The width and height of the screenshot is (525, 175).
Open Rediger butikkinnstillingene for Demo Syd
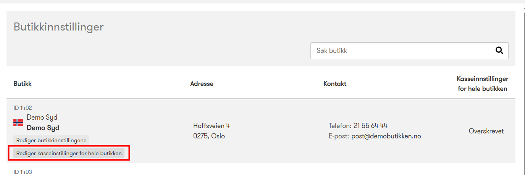tap(52, 140)
